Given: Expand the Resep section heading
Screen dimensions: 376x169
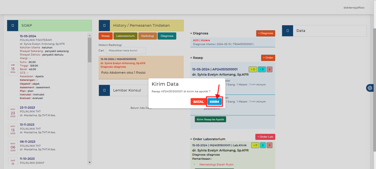Looking at the screenshot, I should pos(198,58).
